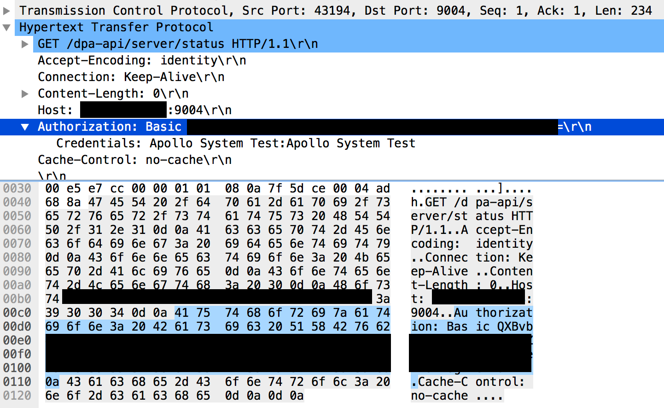Expand the Transmission Control Protocol disclosure triangle
Image resolution: width=664 pixels, height=408 pixels.
click(x=6, y=11)
